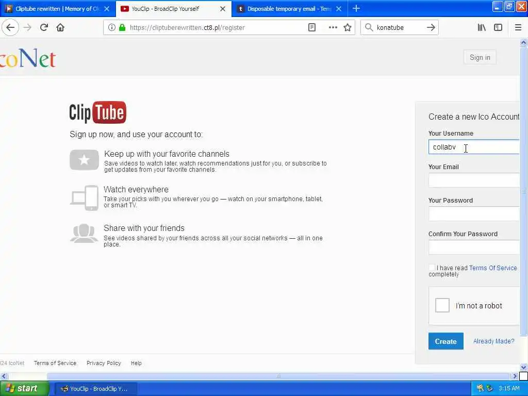The width and height of the screenshot is (528, 396).
Task: Click horizontal scrollbar left arrow
Action: [4, 376]
